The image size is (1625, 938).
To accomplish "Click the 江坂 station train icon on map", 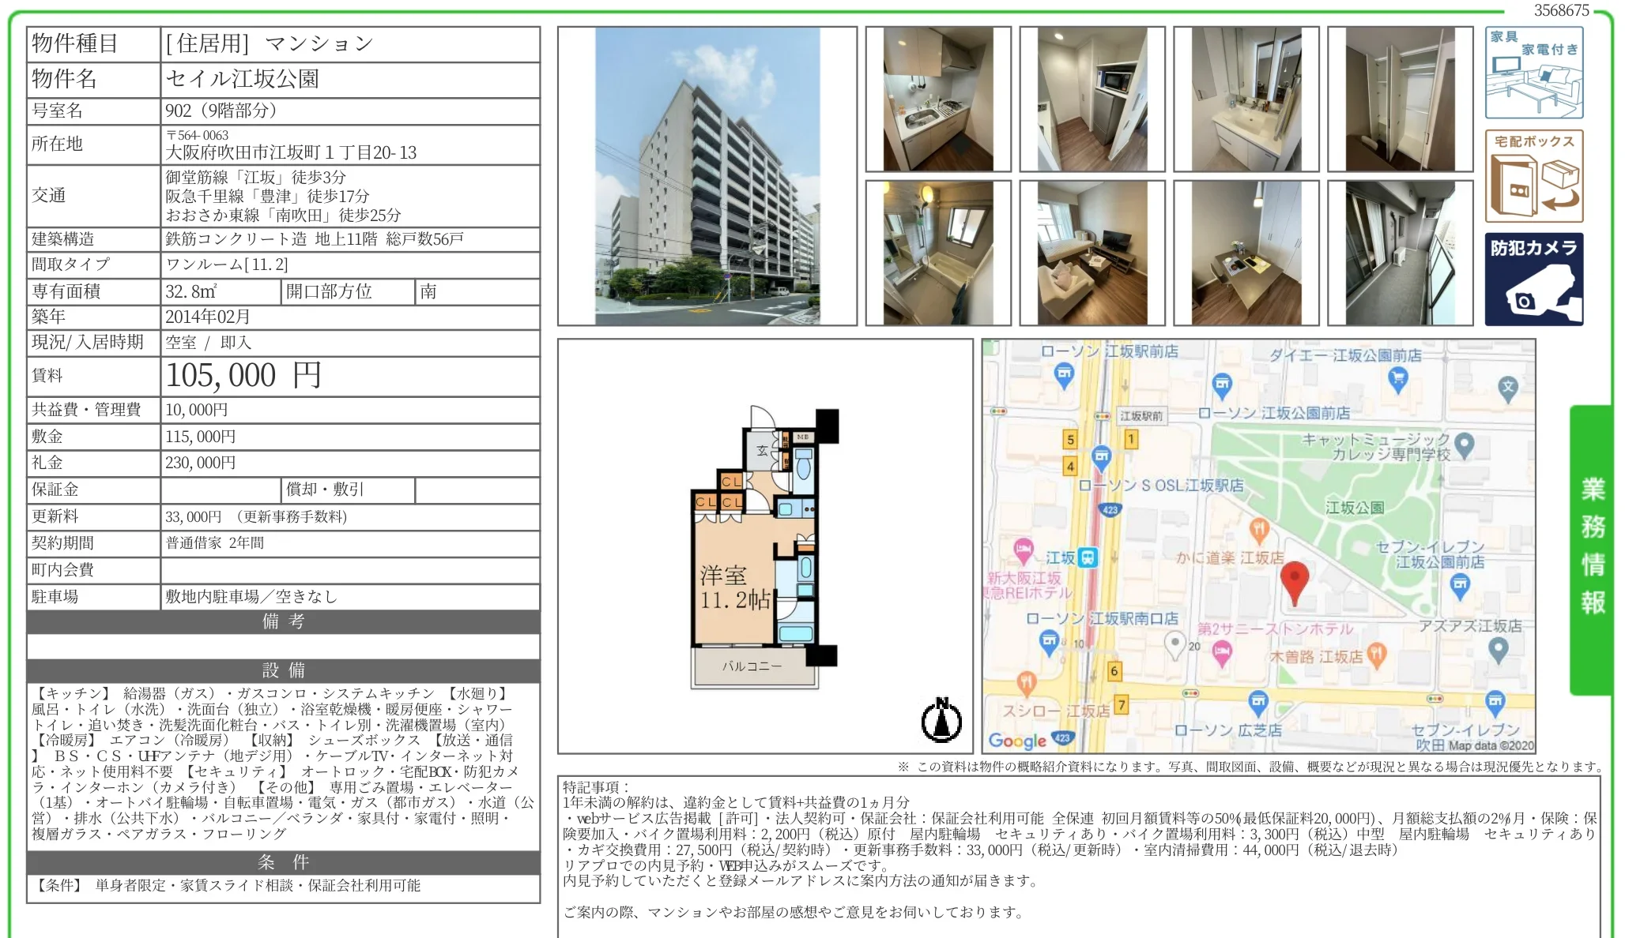I will [1088, 557].
